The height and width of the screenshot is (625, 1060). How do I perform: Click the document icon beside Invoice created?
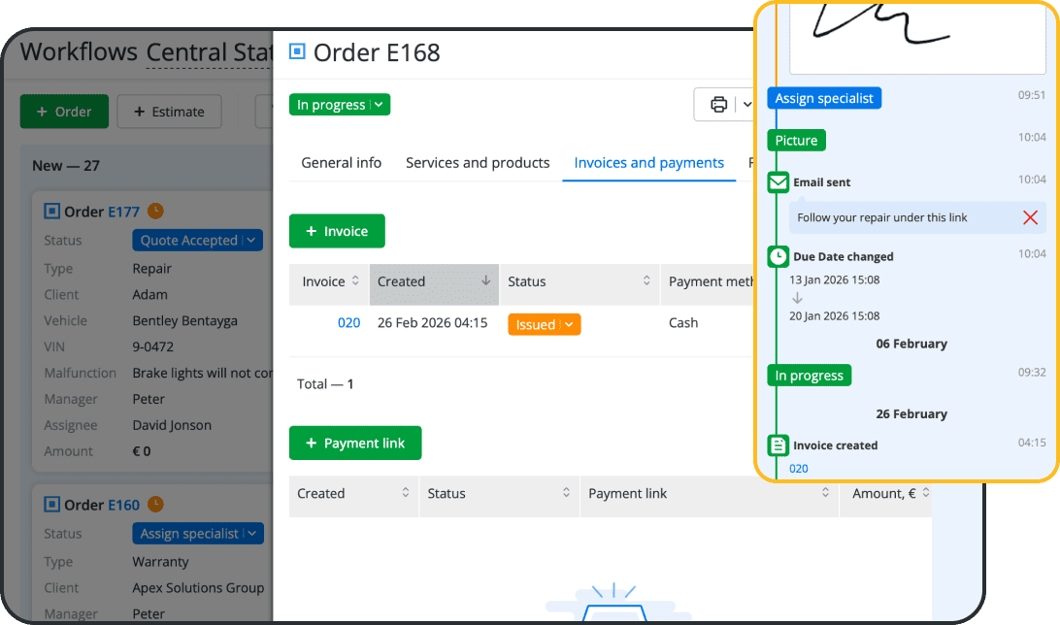(778, 444)
